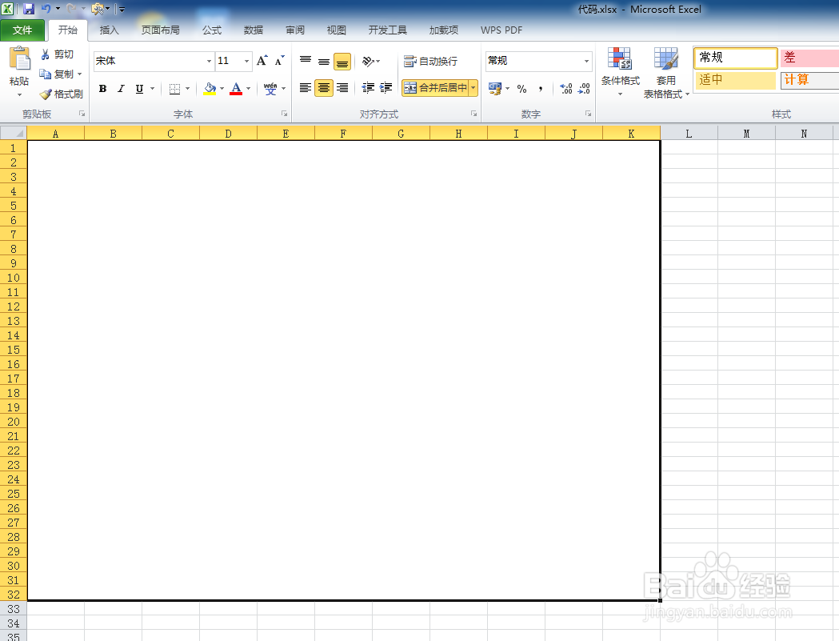Toggle Wrap Text (自动换行)
The width and height of the screenshot is (839, 641).
point(430,61)
